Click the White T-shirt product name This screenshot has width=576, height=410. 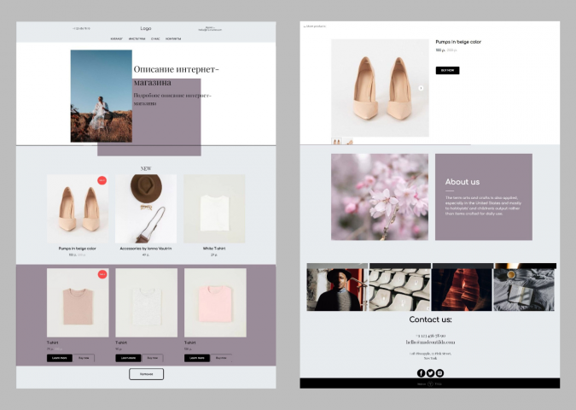pyautogui.click(x=214, y=249)
